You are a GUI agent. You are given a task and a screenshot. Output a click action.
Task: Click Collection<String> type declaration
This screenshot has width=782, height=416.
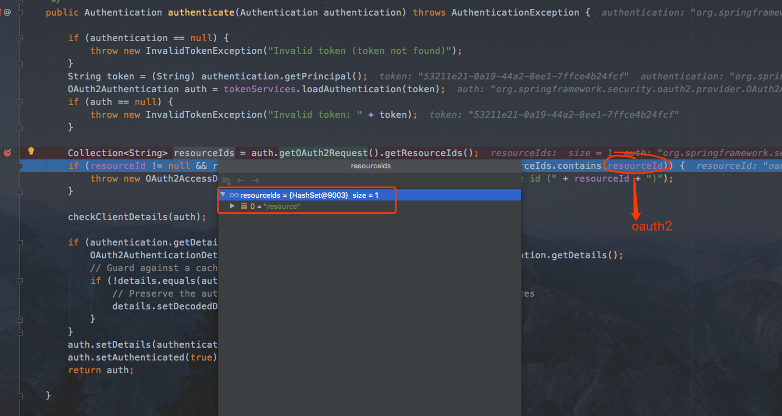(118, 153)
